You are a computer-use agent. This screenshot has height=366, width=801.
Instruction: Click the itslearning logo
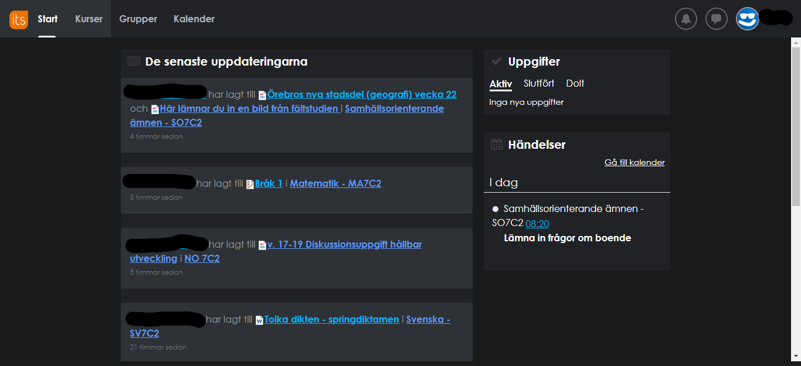click(18, 19)
